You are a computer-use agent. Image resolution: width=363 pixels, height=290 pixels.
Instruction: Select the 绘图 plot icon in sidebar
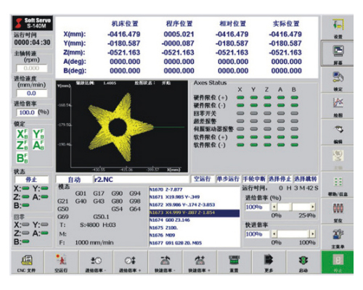tap(338, 106)
